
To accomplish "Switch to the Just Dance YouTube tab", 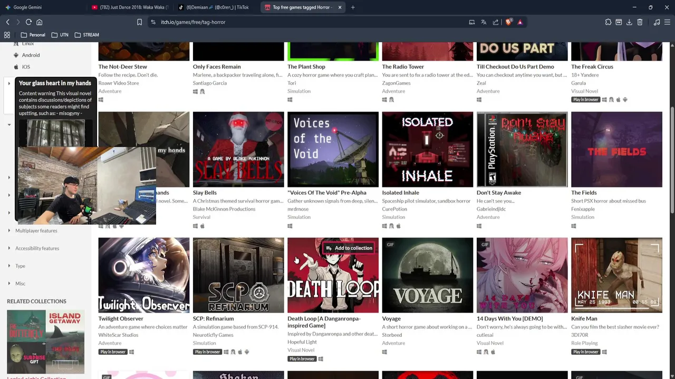I will [x=130, y=7].
